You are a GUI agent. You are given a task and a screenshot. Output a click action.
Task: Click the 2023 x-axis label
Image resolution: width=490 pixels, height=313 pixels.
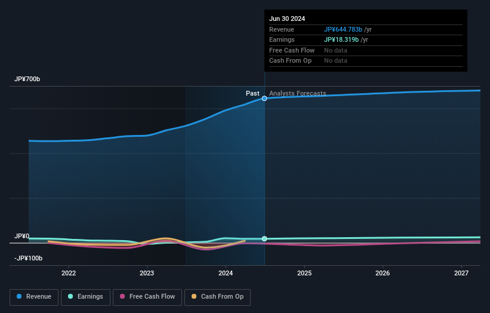tap(147, 273)
